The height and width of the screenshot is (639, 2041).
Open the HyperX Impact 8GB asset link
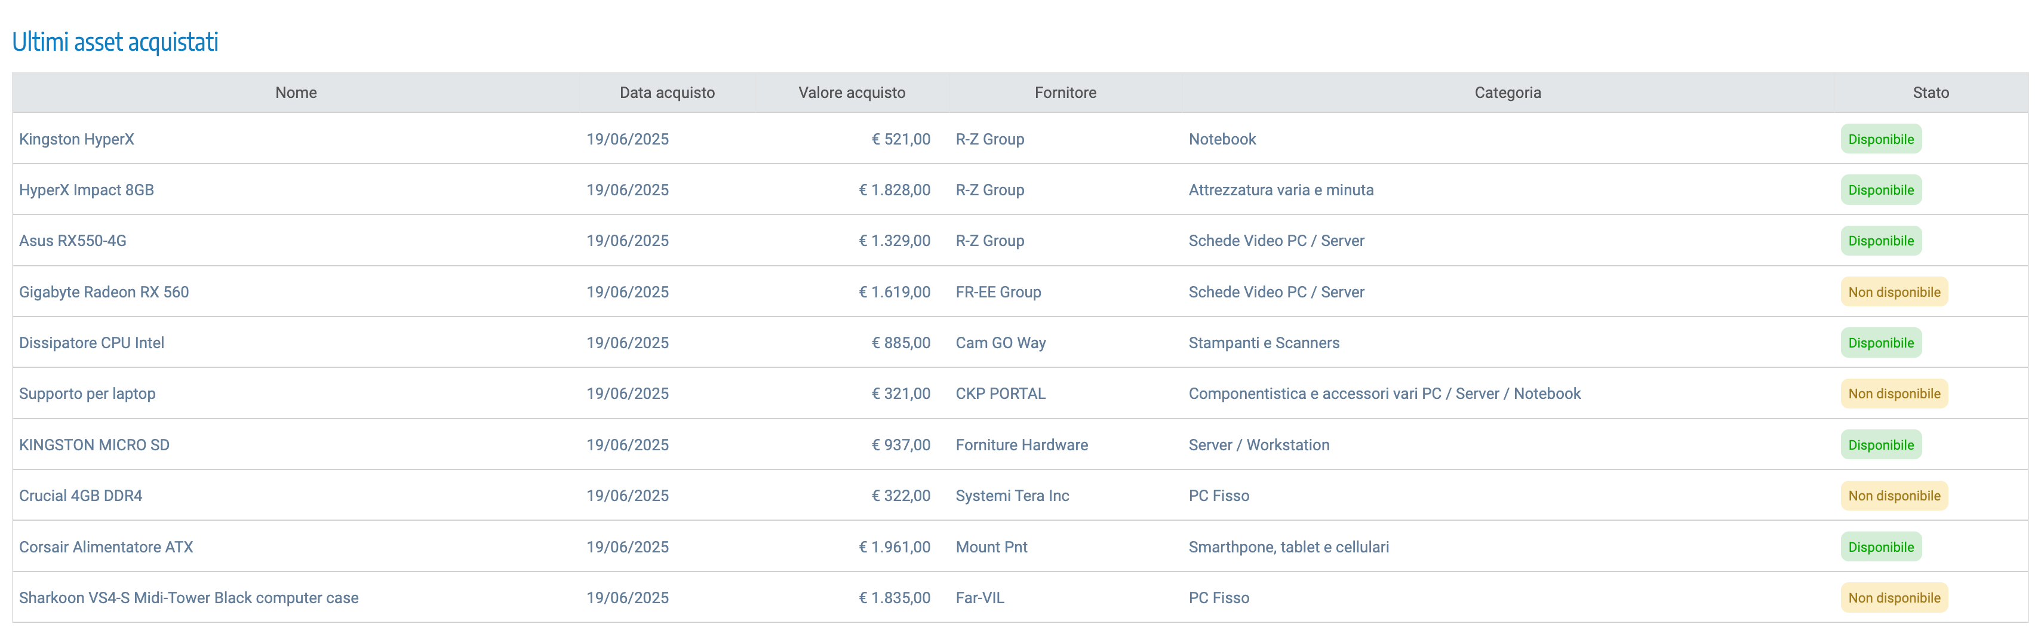coord(87,189)
